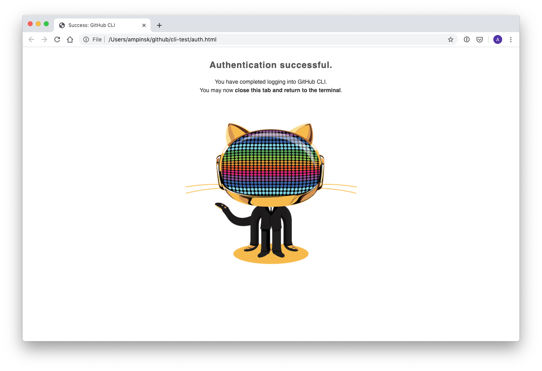This screenshot has width=542, height=371.
Task: Close the window with the red button
Action: pyautogui.click(x=30, y=24)
